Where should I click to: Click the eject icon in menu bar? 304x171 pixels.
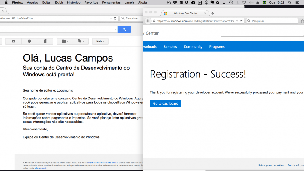[258, 2]
